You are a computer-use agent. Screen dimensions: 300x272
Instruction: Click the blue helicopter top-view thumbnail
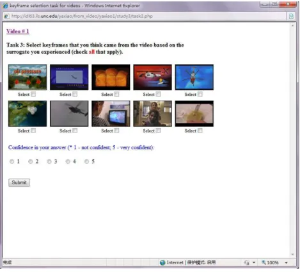[x=194, y=77]
